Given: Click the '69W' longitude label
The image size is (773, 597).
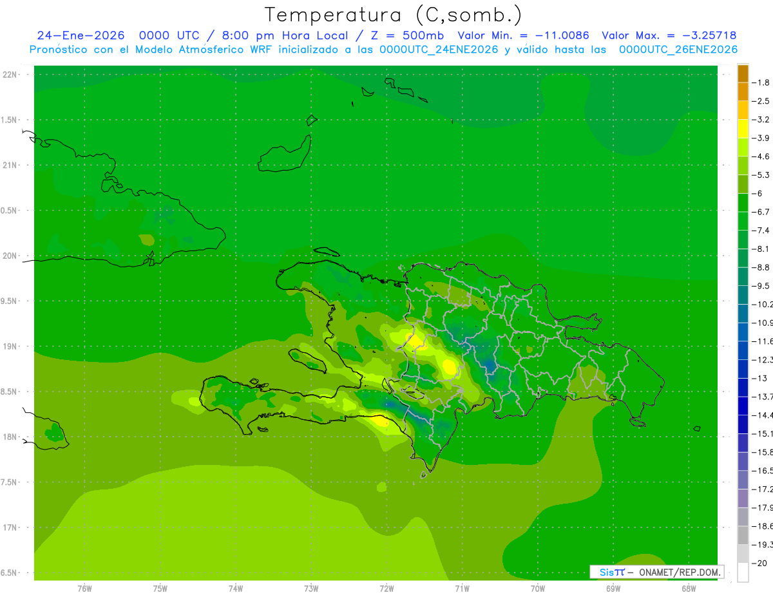Looking at the screenshot, I should coord(613,588).
